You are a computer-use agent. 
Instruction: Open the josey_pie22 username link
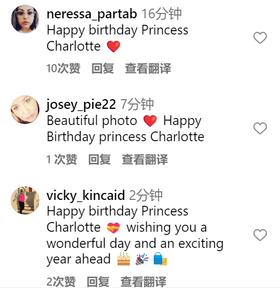pyautogui.click(x=81, y=105)
